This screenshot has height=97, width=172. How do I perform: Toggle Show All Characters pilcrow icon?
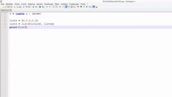63,7
